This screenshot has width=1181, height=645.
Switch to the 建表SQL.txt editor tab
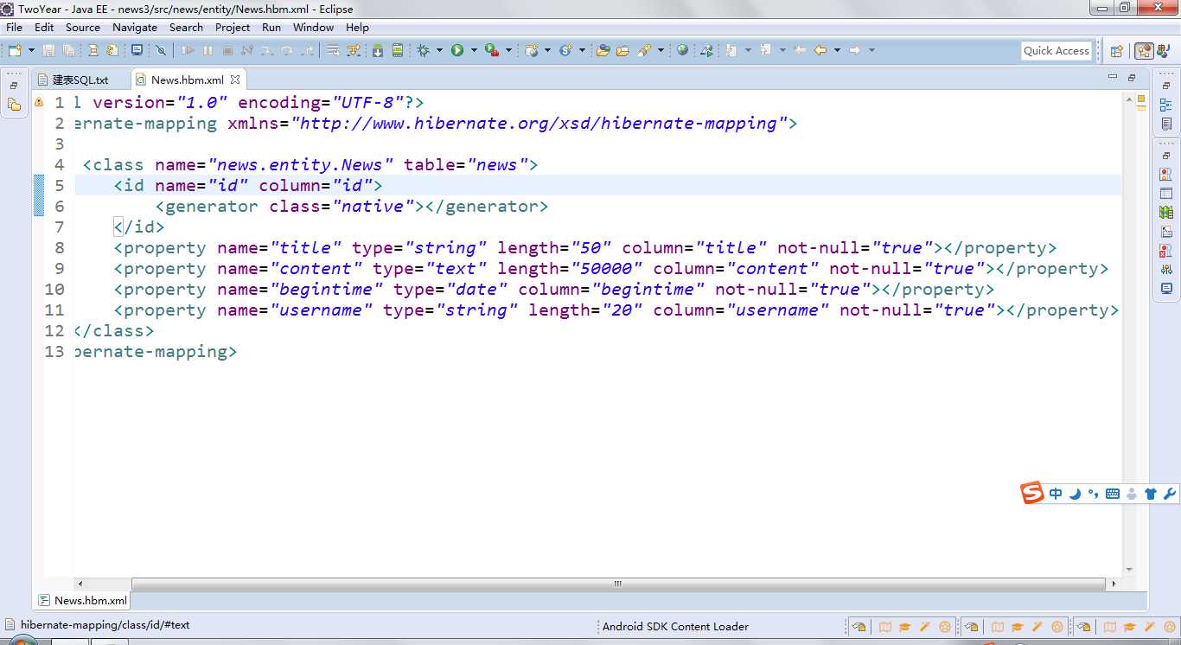point(80,80)
